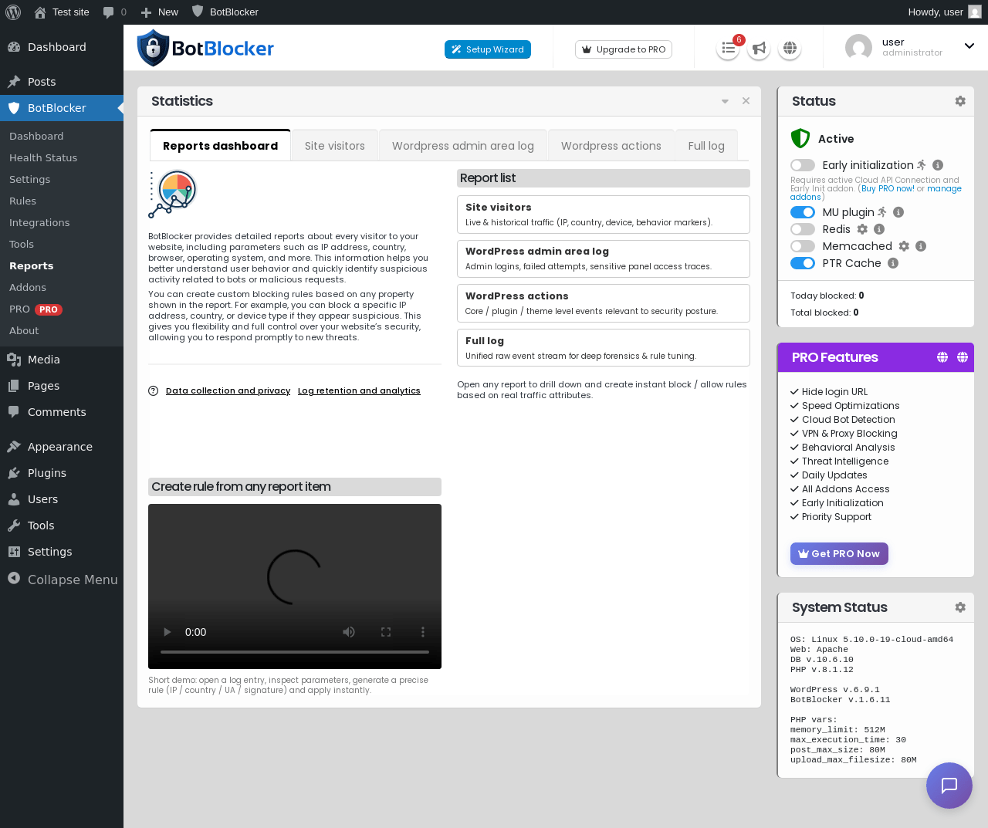
Task: Enter fullscreen on demo video
Action: 386,632
